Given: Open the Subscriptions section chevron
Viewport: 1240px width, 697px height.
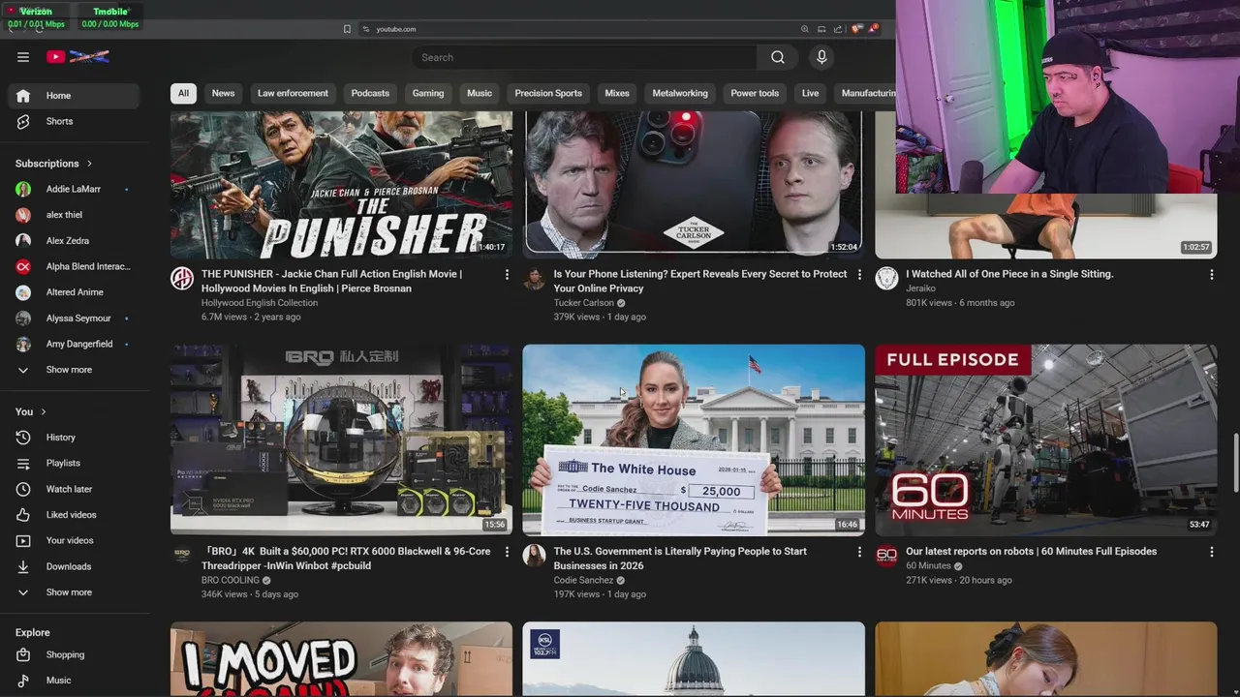Looking at the screenshot, I should (89, 164).
